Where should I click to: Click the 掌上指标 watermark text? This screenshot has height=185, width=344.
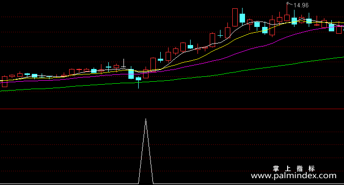pos(294,168)
